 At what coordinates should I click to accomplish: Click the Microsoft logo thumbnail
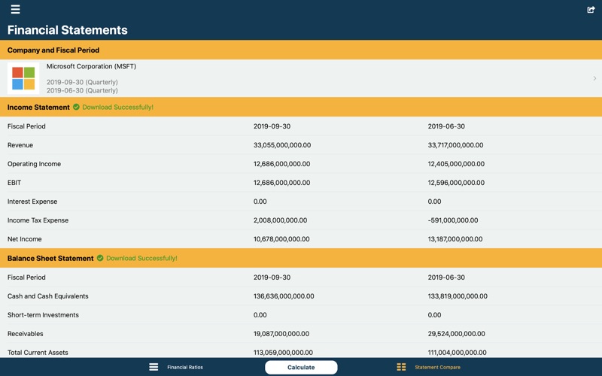[23, 78]
